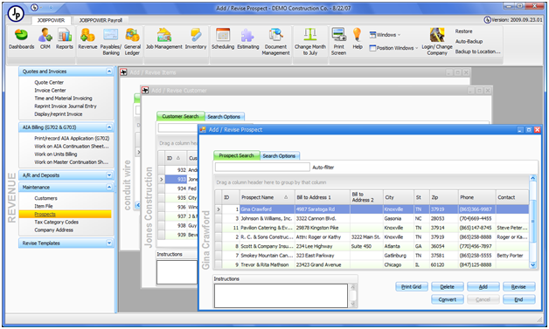Click Change Month to July icon
Image resolution: width=549 pixels, height=329 pixels.
coord(310,42)
